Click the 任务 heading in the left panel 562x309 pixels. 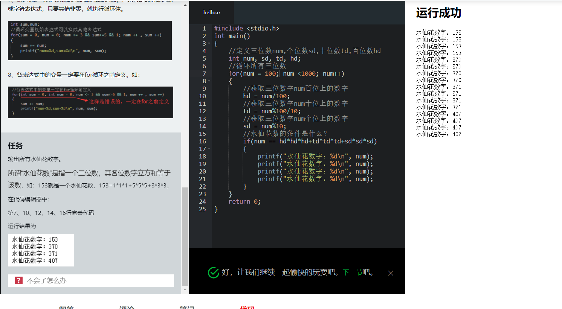pyautogui.click(x=15, y=146)
